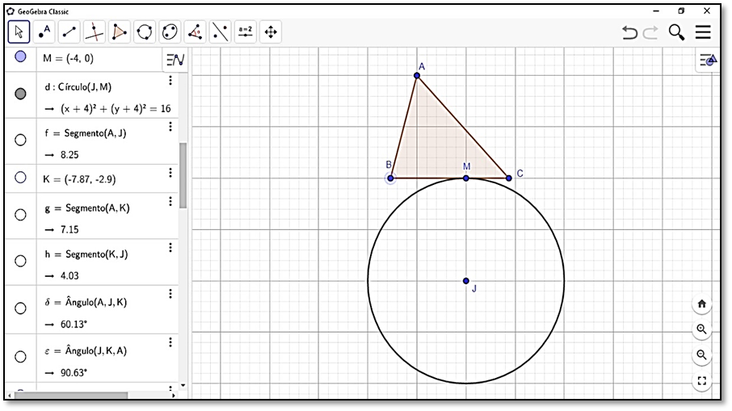Open more options for angle δ
Screen dimensions: 732x411
170,294
